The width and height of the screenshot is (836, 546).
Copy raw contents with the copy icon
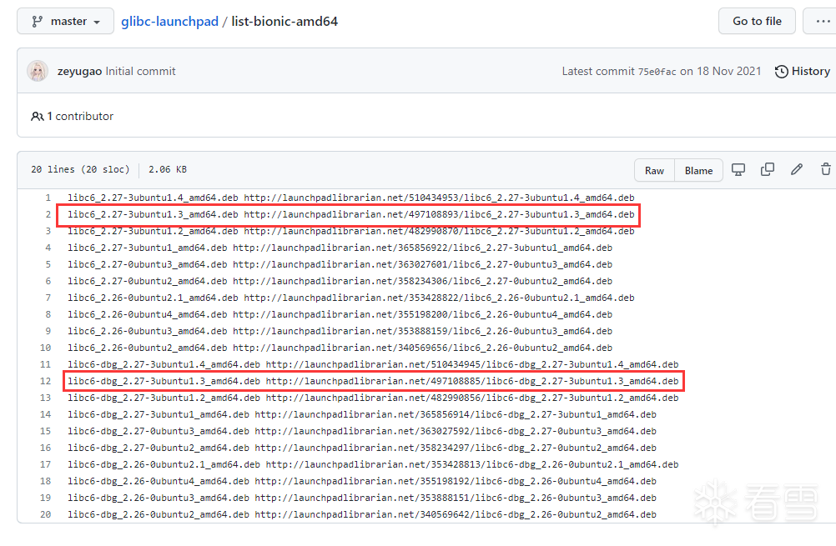click(768, 170)
